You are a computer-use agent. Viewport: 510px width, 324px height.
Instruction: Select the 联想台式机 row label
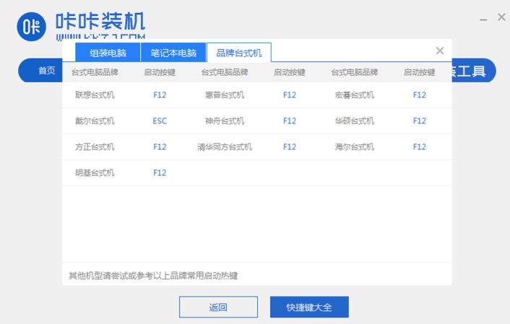click(95, 95)
